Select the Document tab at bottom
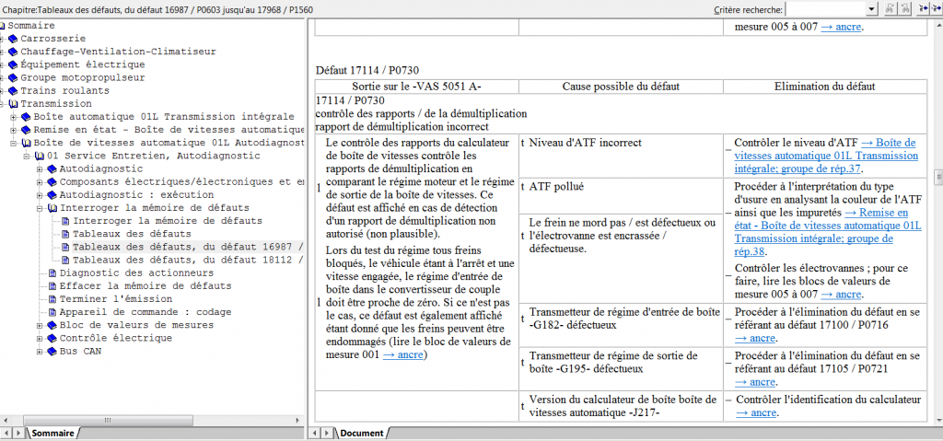943x441 pixels. click(359, 433)
